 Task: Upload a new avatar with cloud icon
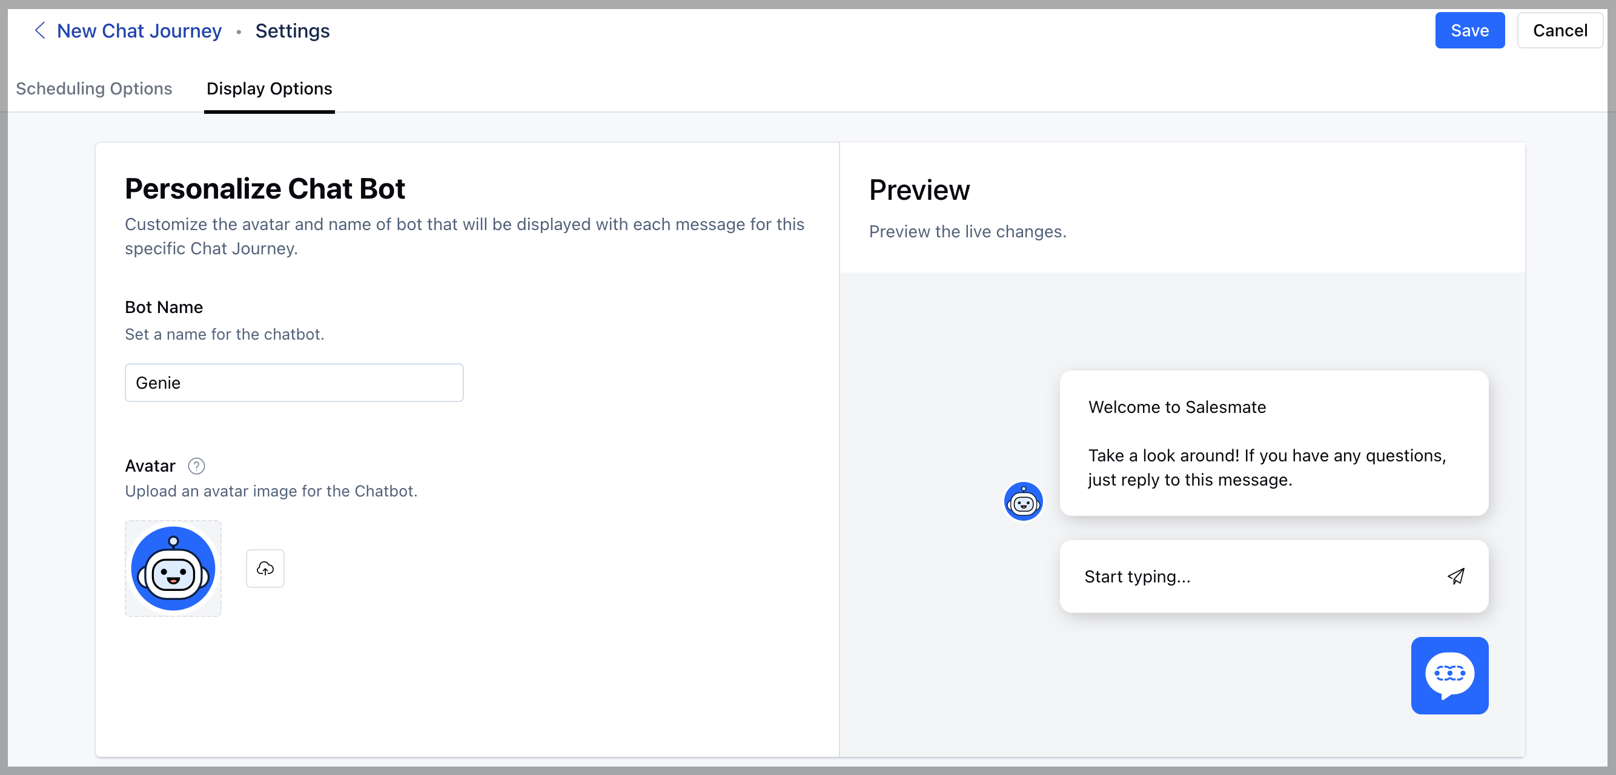click(265, 568)
